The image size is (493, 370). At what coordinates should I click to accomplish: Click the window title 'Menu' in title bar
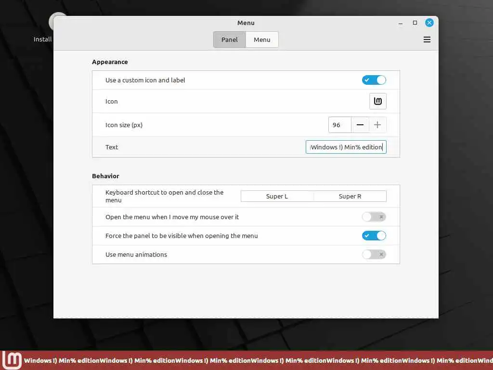[x=246, y=23]
